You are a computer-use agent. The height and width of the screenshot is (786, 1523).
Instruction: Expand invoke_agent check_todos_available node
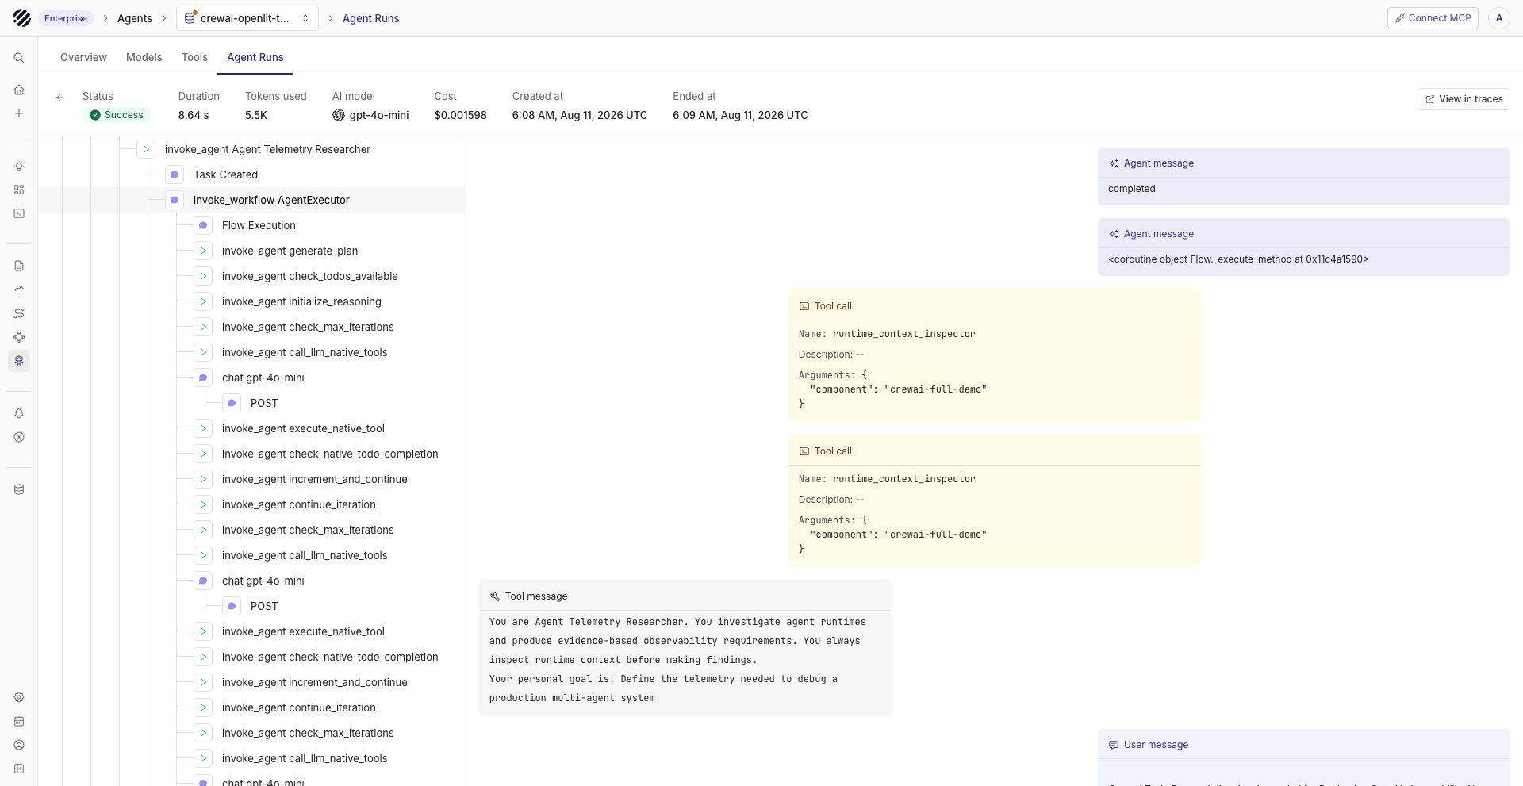203,276
